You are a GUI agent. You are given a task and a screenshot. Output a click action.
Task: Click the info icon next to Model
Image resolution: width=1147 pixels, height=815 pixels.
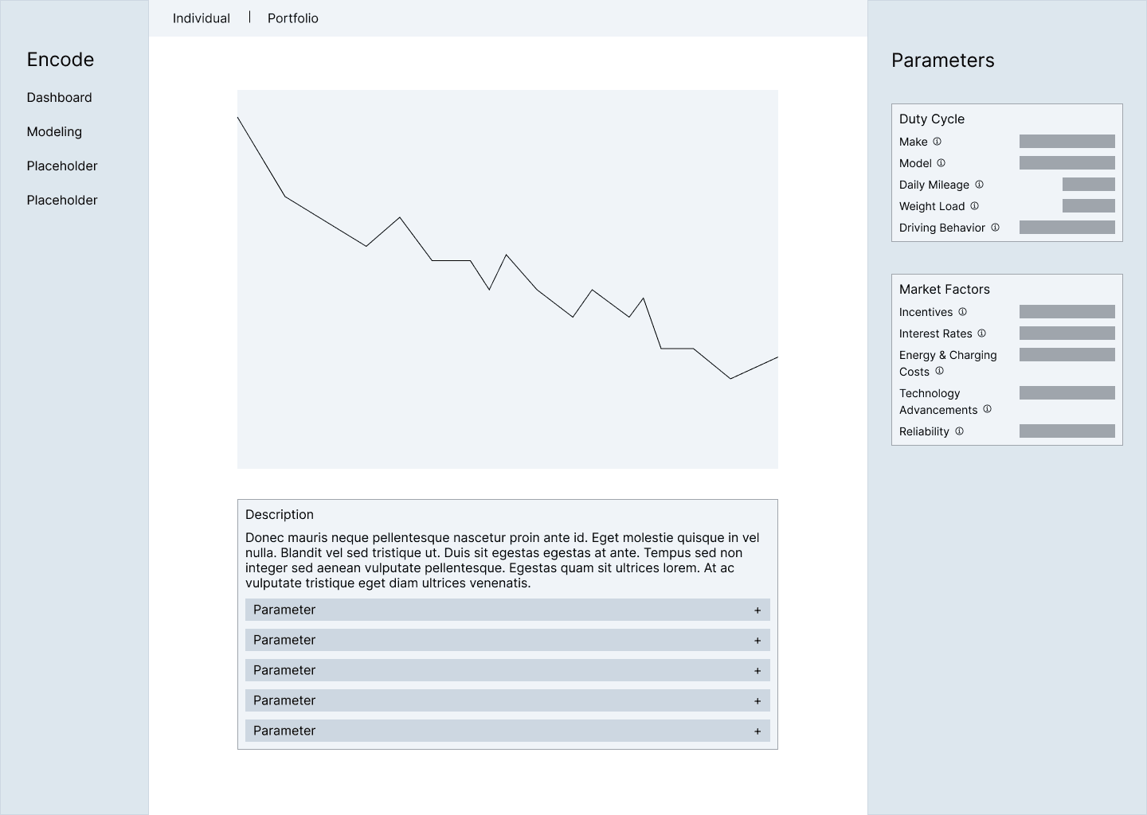pos(941,163)
